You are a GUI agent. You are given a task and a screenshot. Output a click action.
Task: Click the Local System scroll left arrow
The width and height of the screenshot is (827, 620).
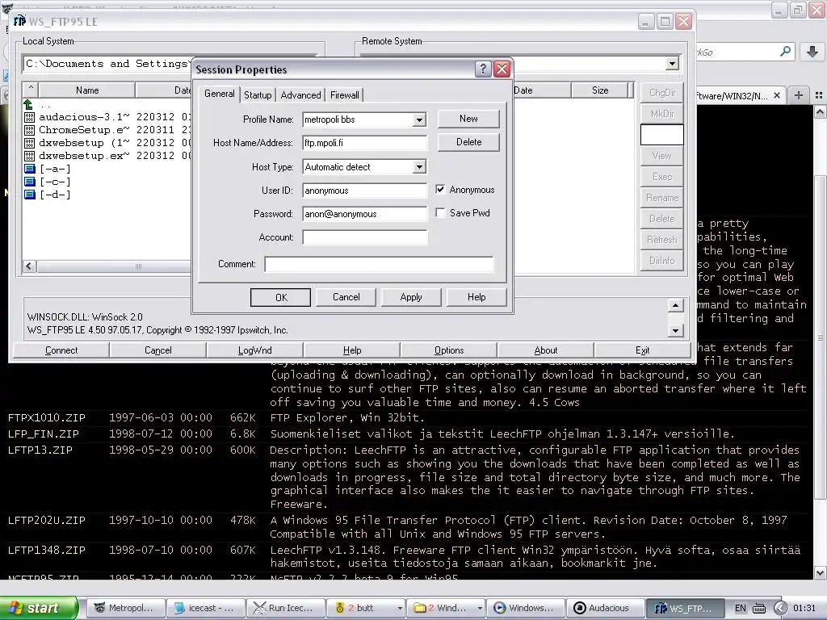pyautogui.click(x=29, y=266)
